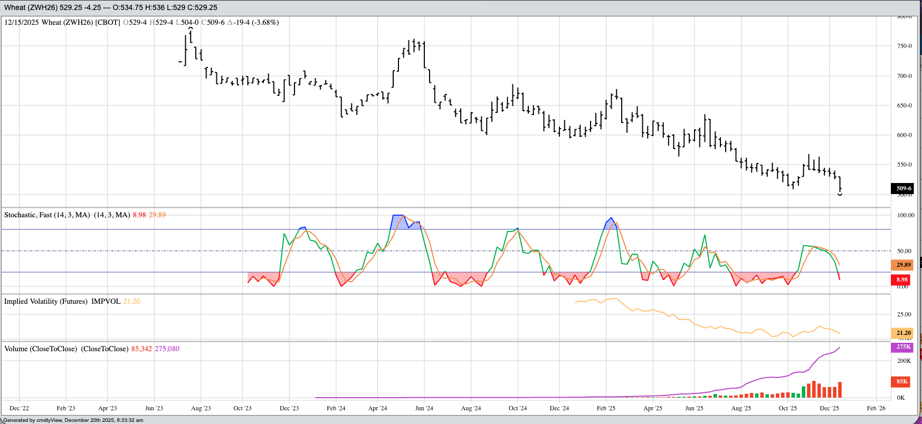This screenshot has height=424, width=922.
Task: Click the orange 29.89 stochastic value tag
Action: (x=903, y=265)
